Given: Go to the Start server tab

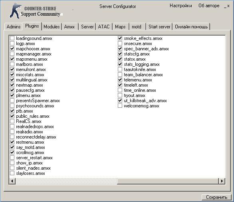Looking at the screenshot, I should [x=159, y=27].
